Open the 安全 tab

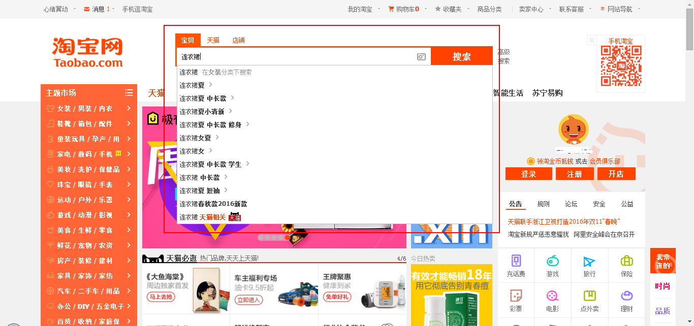(600, 204)
